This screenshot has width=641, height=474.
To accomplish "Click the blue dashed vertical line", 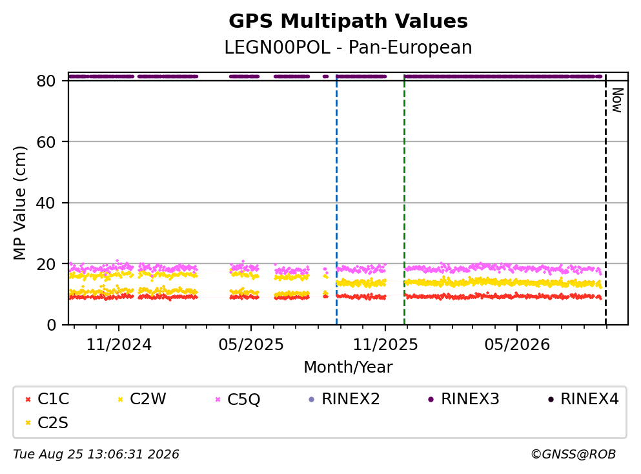I will pyautogui.click(x=336, y=200).
